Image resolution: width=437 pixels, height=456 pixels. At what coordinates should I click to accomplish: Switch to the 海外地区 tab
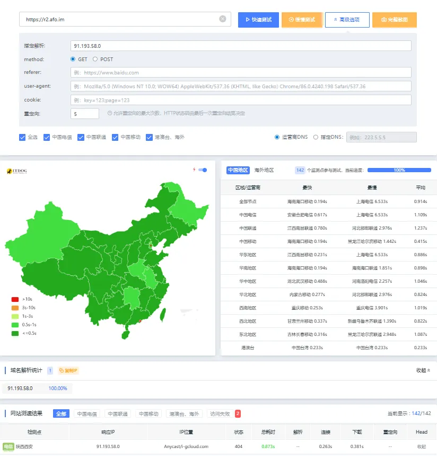tap(264, 170)
